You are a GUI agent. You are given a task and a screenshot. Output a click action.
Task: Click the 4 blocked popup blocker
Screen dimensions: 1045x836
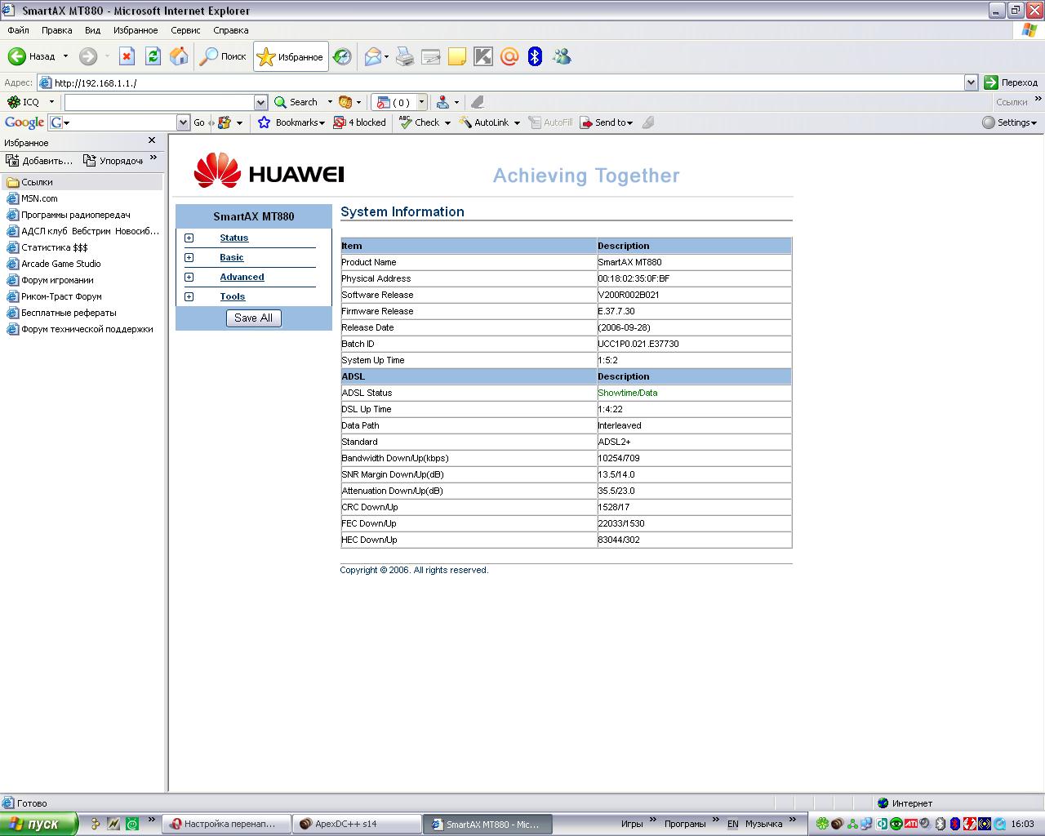click(360, 122)
